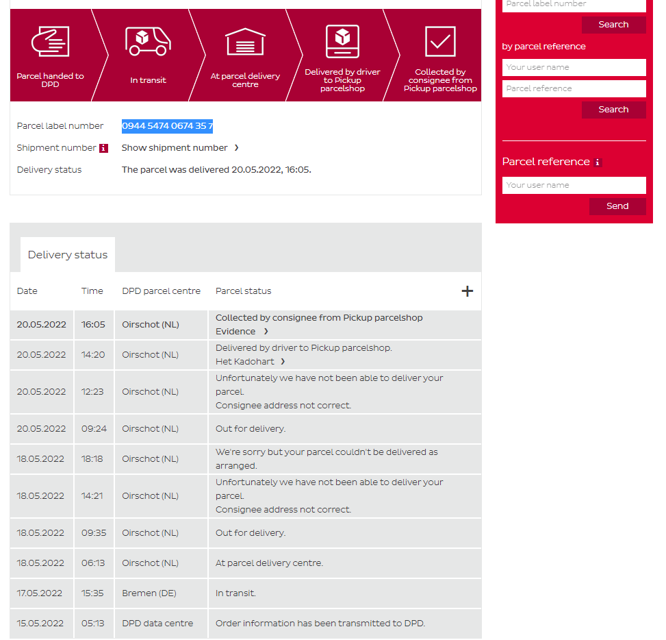Click the 'Collected by consignee' checkmark icon
The height and width of the screenshot is (640, 666).
(440, 42)
